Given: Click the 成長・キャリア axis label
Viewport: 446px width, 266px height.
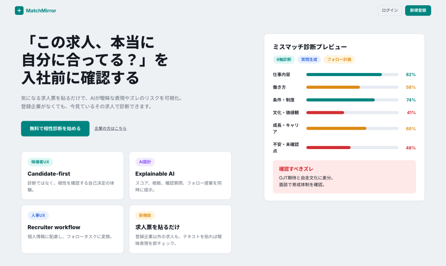Looking at the screenshot, I should (286, 128).
